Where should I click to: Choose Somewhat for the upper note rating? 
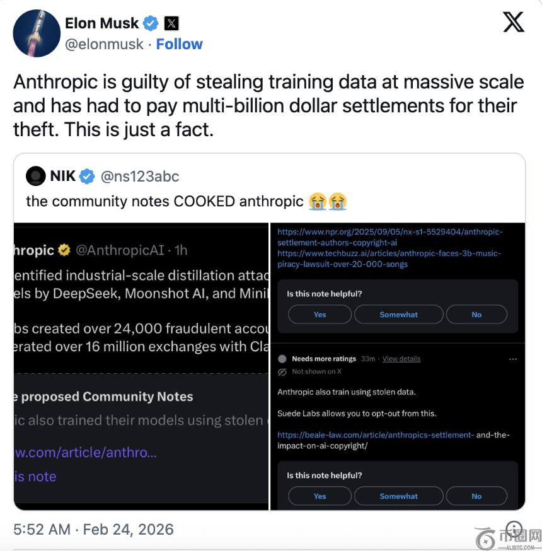(398, 315)
